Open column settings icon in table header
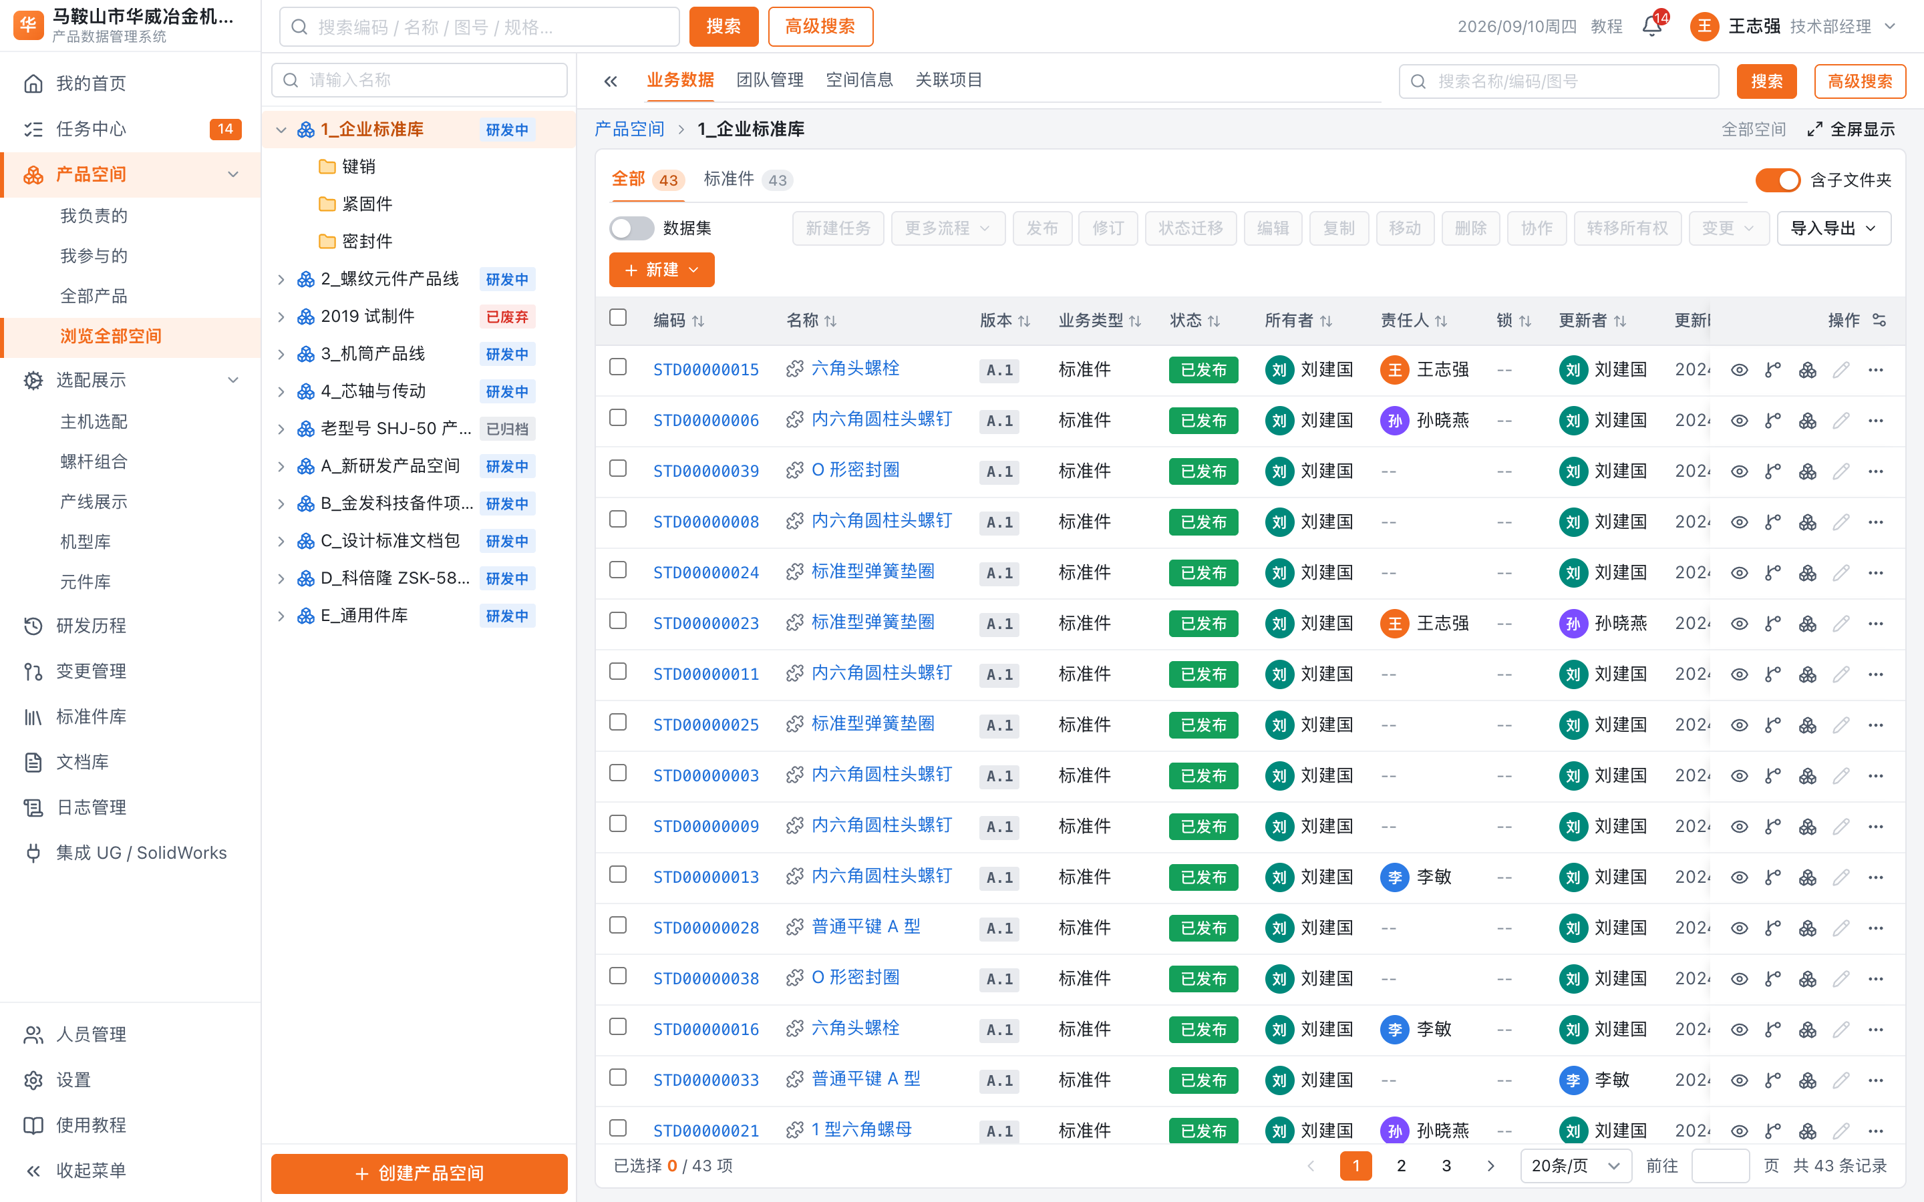The image size is (1924, 1202). (1879, 320)
